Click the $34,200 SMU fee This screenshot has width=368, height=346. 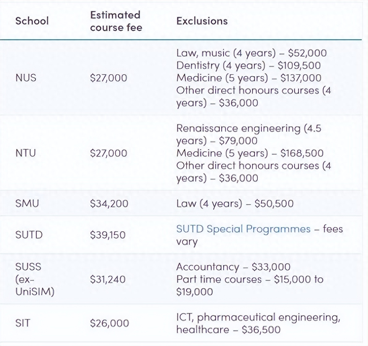[109, 203]
